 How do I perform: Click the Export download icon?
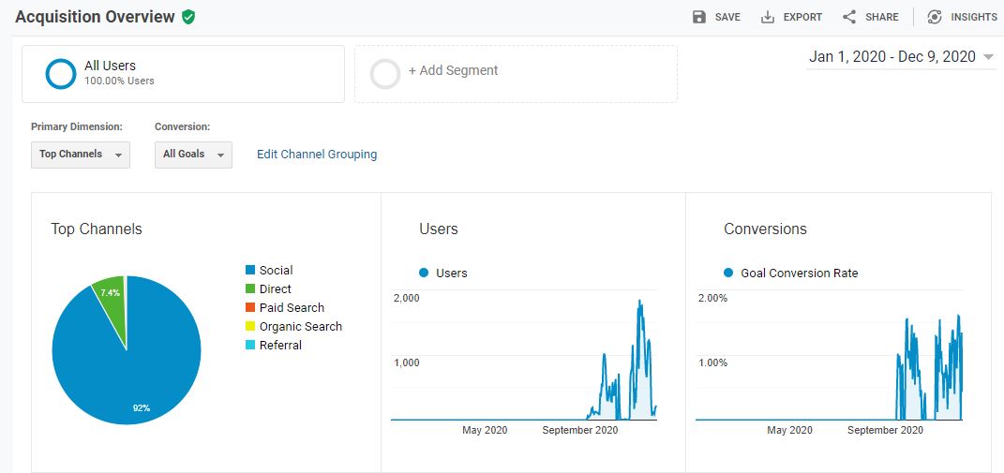pos(768,17)
